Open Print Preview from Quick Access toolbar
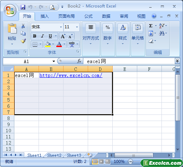The image size is (183, 167). pos(52,7)
